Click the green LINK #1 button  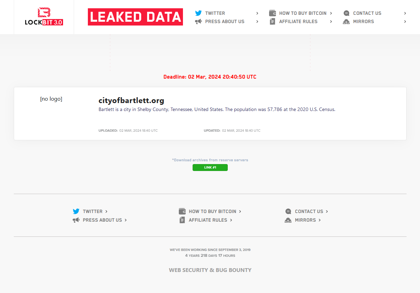210,168
